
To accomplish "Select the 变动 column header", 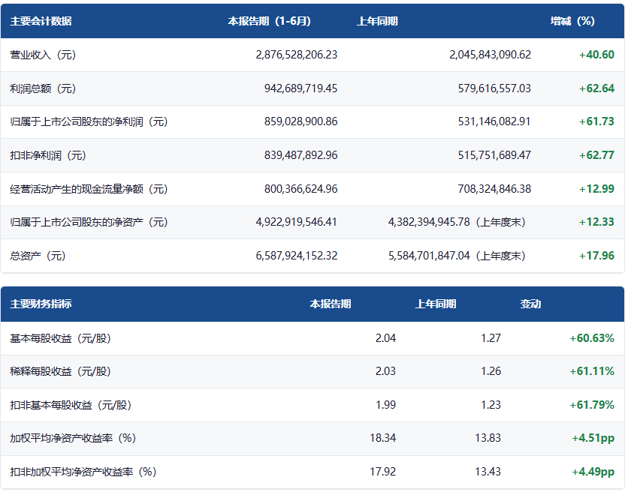I will (x=530, y=304).
